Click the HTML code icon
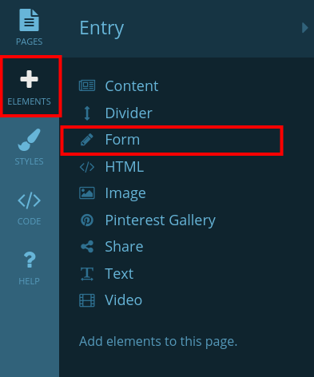Viewport: 314px width, 377px height. [x=87, y=167]
